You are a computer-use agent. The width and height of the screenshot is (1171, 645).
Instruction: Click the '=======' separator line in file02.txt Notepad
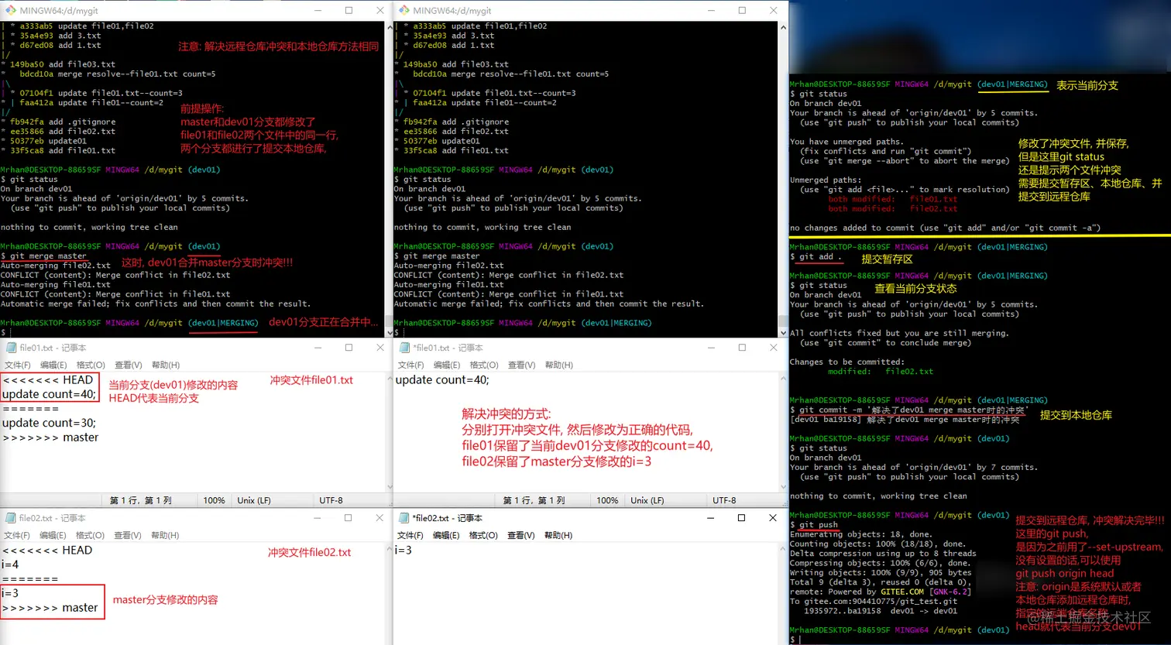click(30, 578)
